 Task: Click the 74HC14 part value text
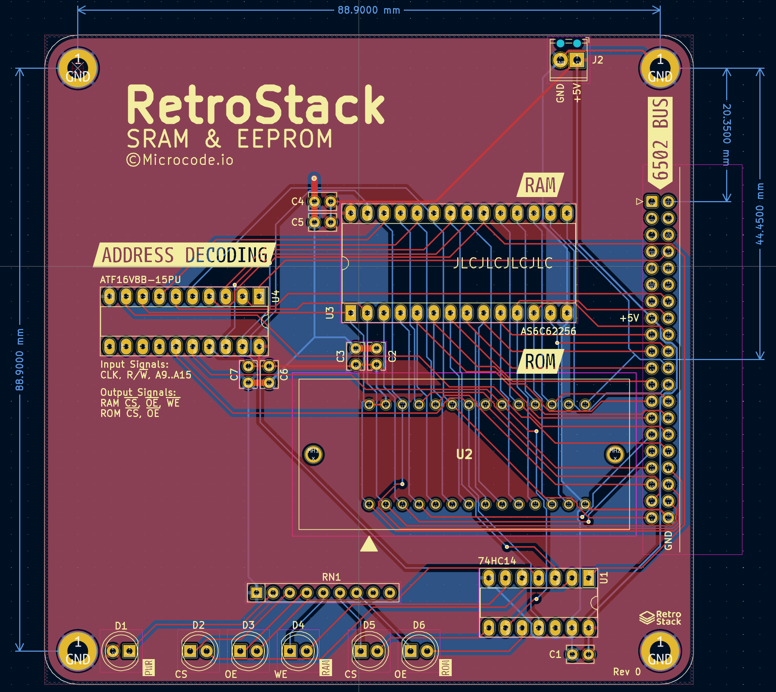(x=497, y=561)
